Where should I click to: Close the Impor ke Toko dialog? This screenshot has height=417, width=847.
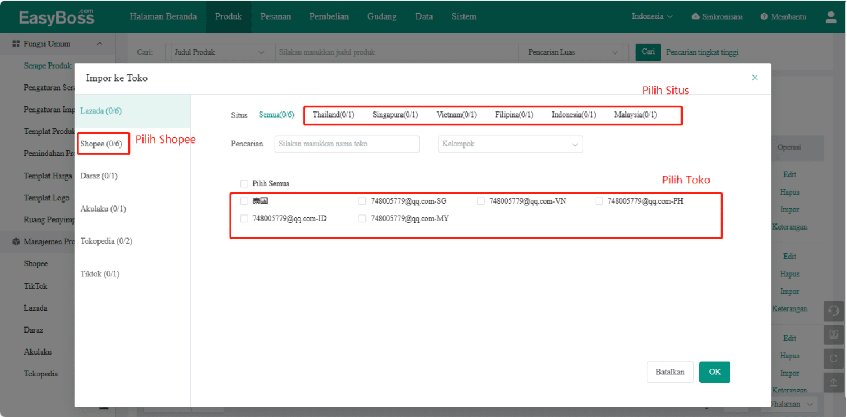coord(755,78)
